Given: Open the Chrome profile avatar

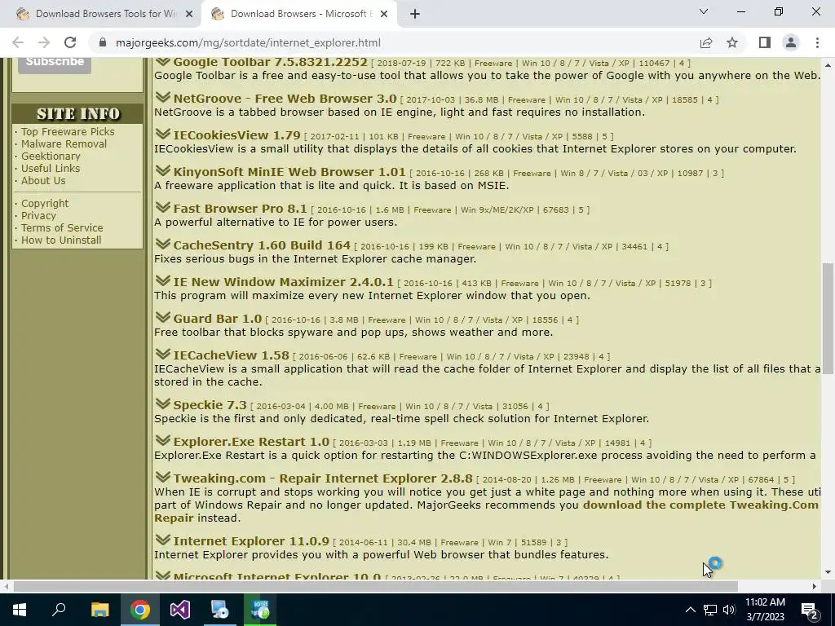Looking at the screenshot, I should (791, 42).
